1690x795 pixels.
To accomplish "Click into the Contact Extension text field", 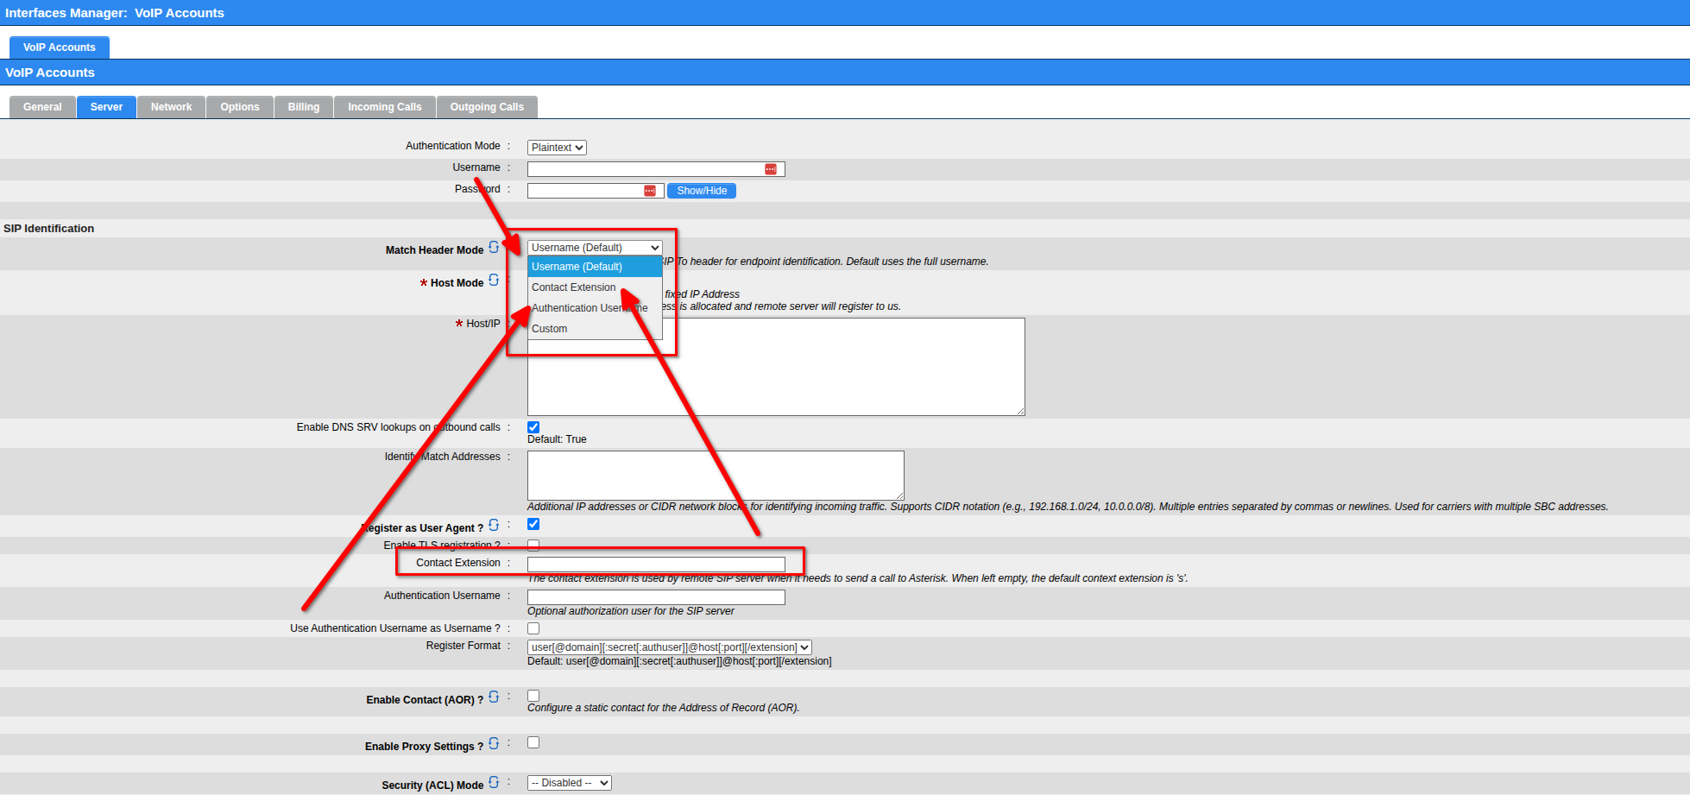I will tap(656, 564).
